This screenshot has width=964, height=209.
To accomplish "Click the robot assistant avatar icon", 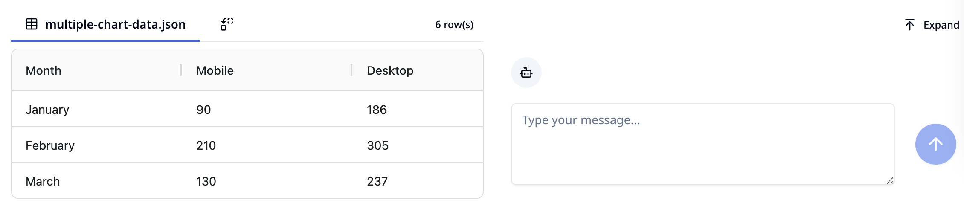I will click(x=526, y=73).
